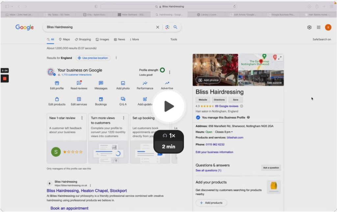Click Edit your business information link
Viewport: 337px width, 212px height.
tap(214, 152)
